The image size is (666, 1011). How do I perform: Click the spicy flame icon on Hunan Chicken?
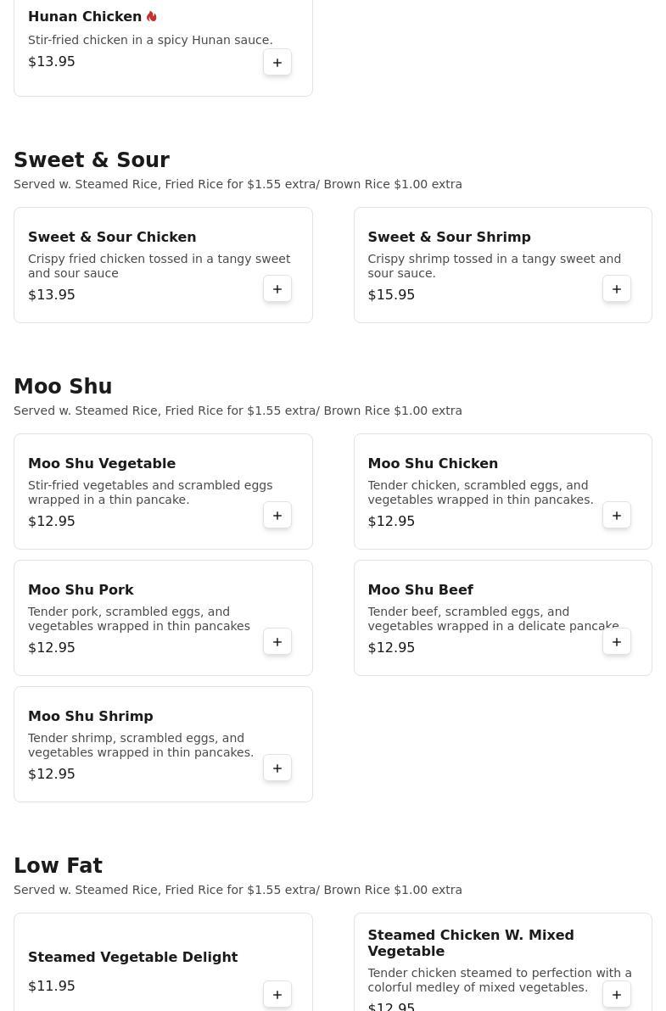point(152,17)
